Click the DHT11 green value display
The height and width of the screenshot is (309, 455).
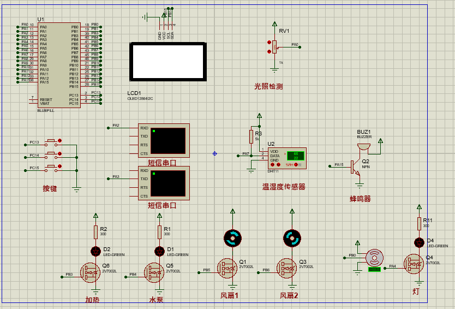(296, 156)
